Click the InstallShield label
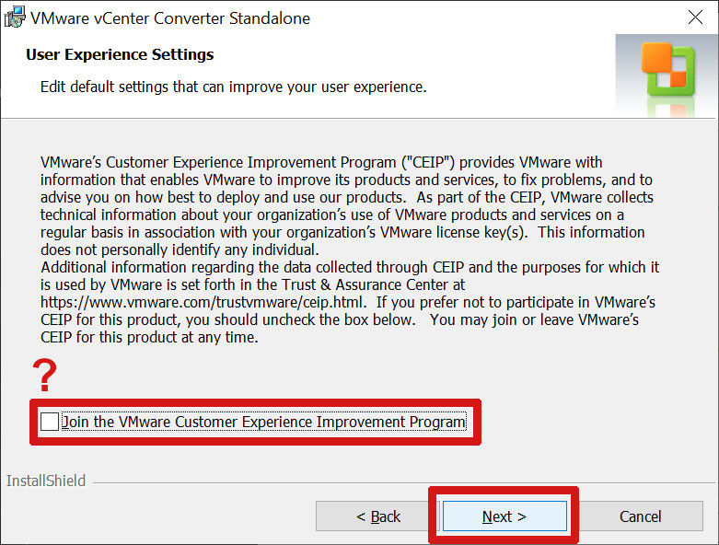The width and height of the screenshot is (719, 545). click(46, 481)
